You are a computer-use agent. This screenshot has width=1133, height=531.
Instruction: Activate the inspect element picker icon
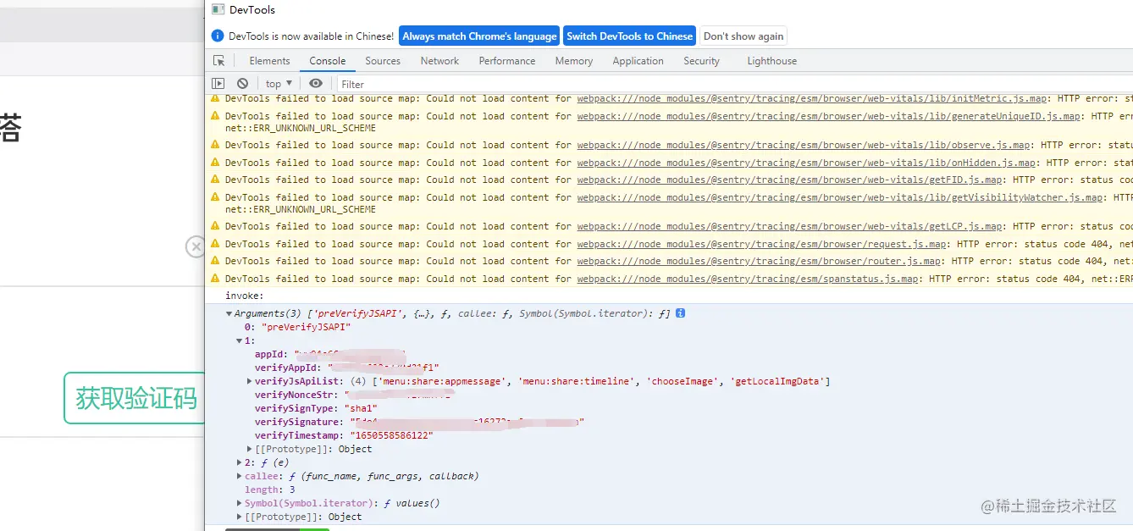(219, 61)
